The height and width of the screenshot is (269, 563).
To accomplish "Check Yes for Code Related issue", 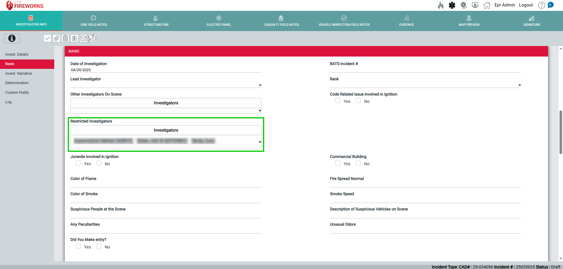I will [x=338, y=101].
